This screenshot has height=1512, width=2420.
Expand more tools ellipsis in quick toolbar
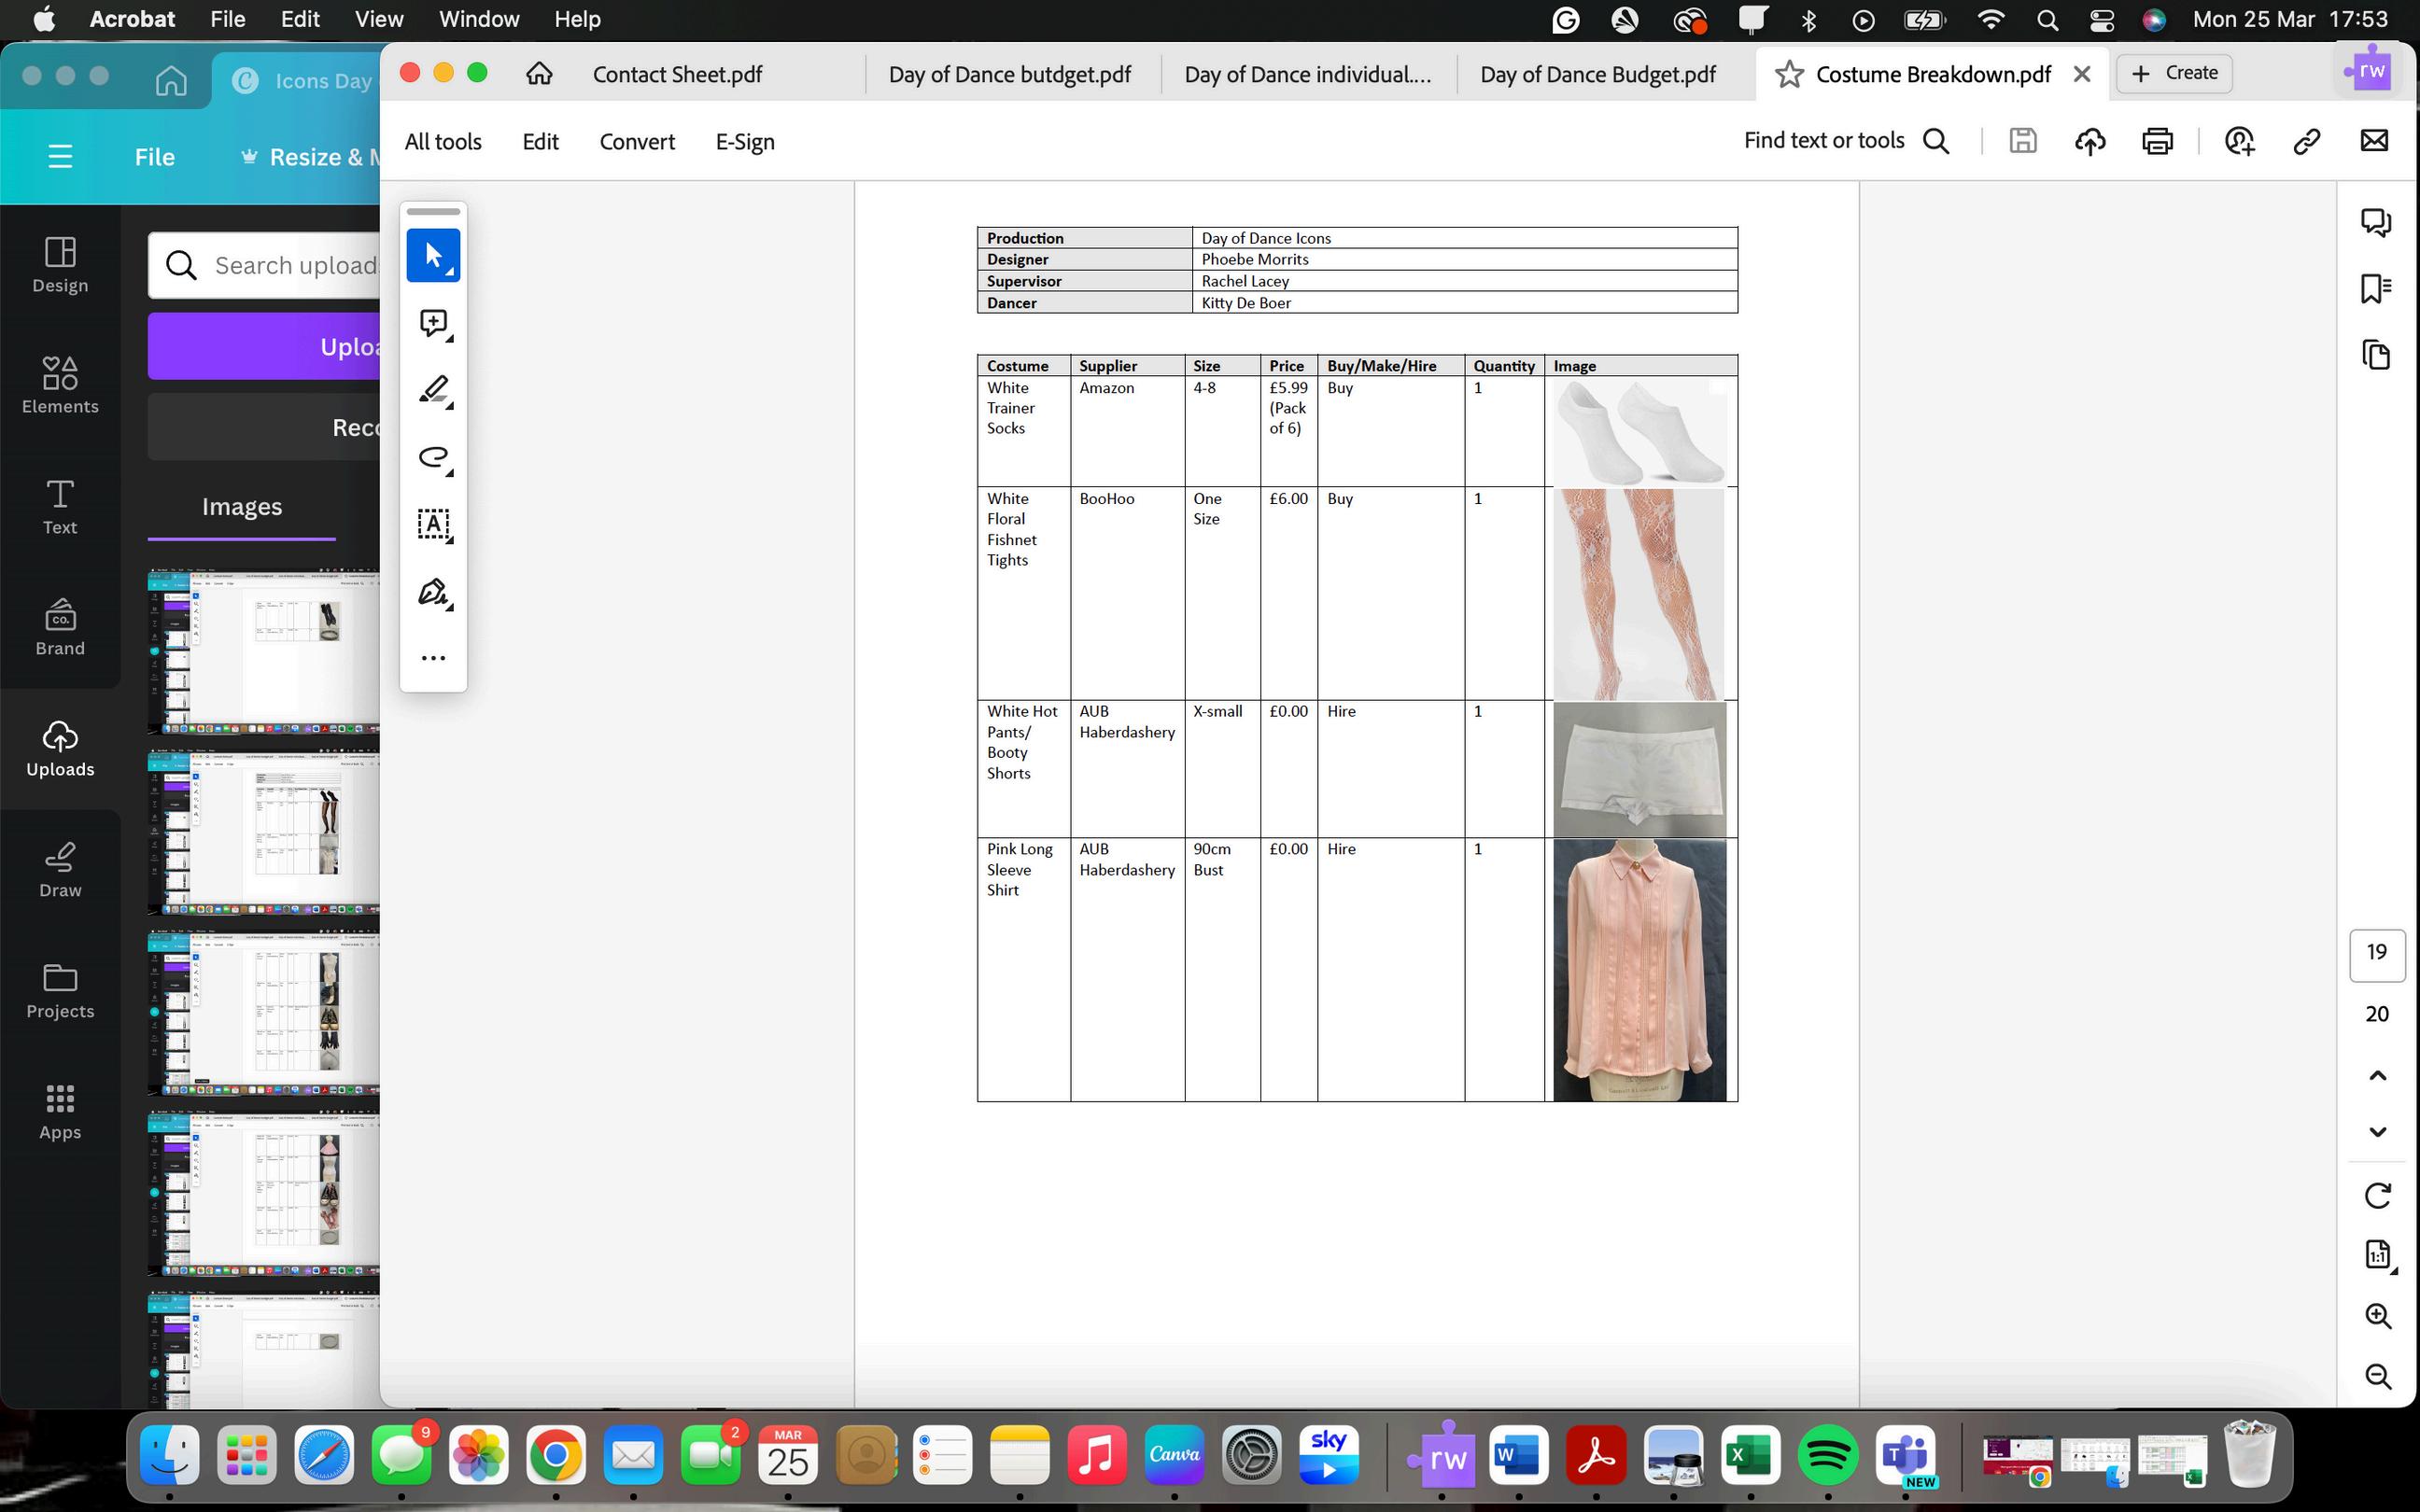[433, 658]
